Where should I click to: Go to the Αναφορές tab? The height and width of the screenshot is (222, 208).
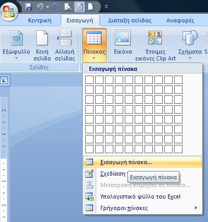pos(180,20)
